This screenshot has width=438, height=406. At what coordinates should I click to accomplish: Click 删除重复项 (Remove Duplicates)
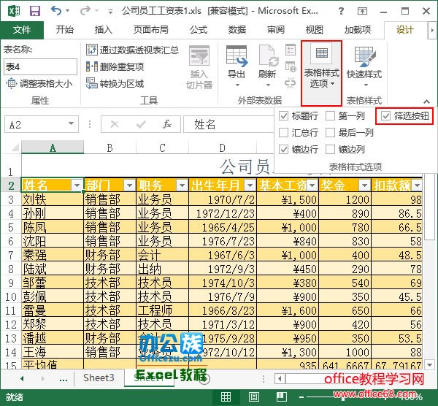tap(115, 66)
